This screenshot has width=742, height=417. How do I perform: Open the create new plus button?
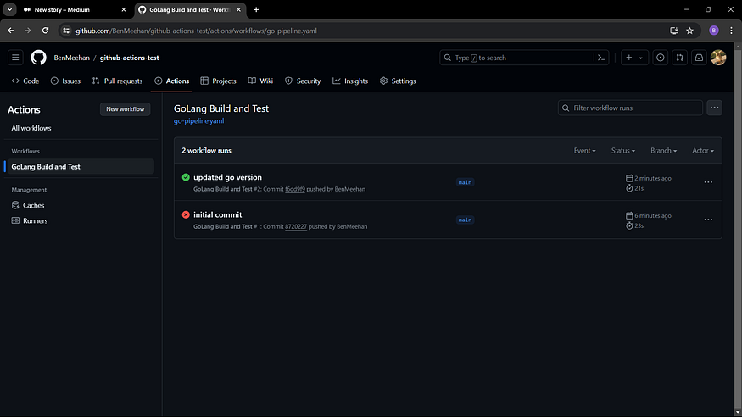[629, 58]
